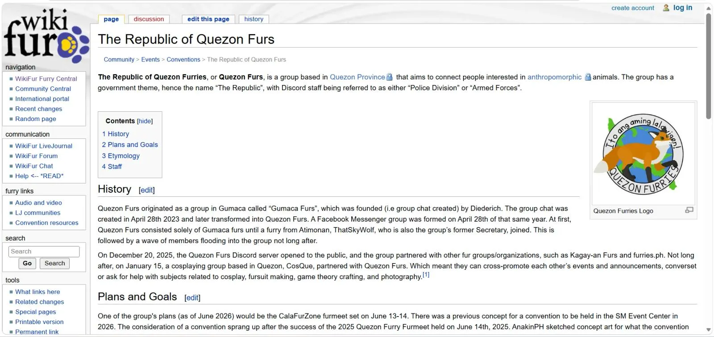Click the lock icon after anthropomorphic
Image resolution: width=714 pixels, height=337 pixels.
[x=588, y=77]
